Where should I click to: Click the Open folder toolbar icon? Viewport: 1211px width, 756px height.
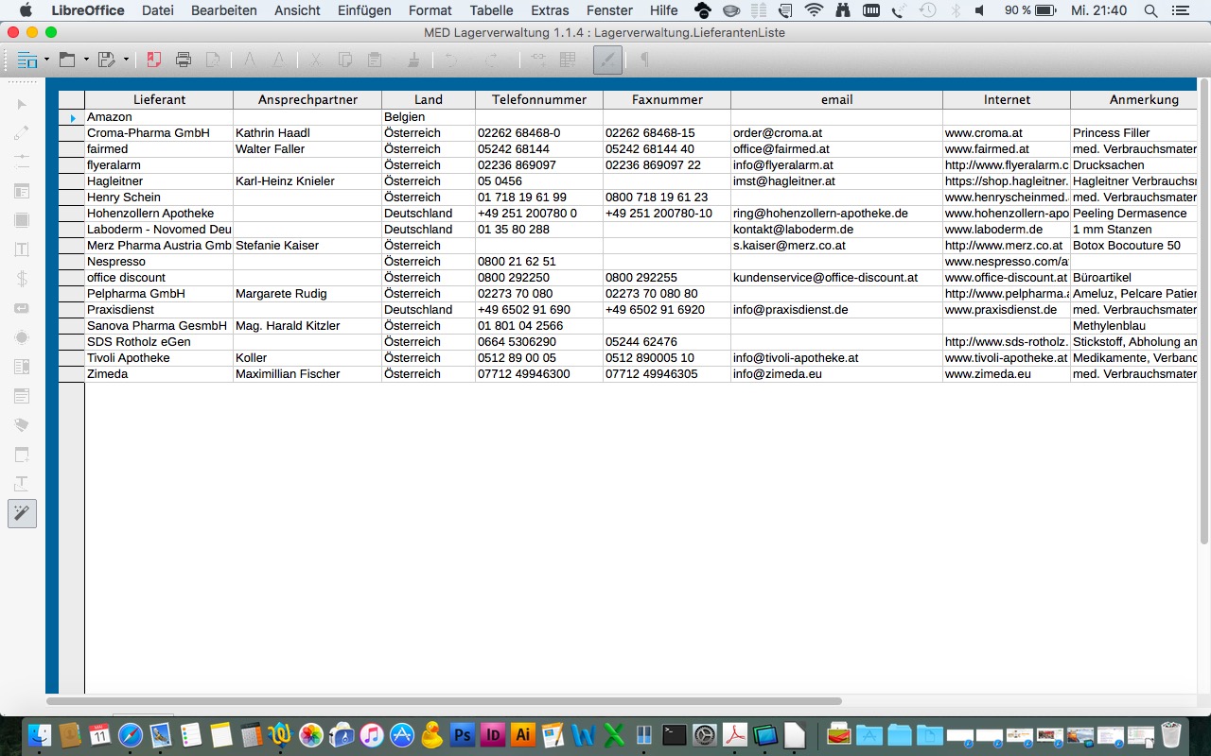67,60
